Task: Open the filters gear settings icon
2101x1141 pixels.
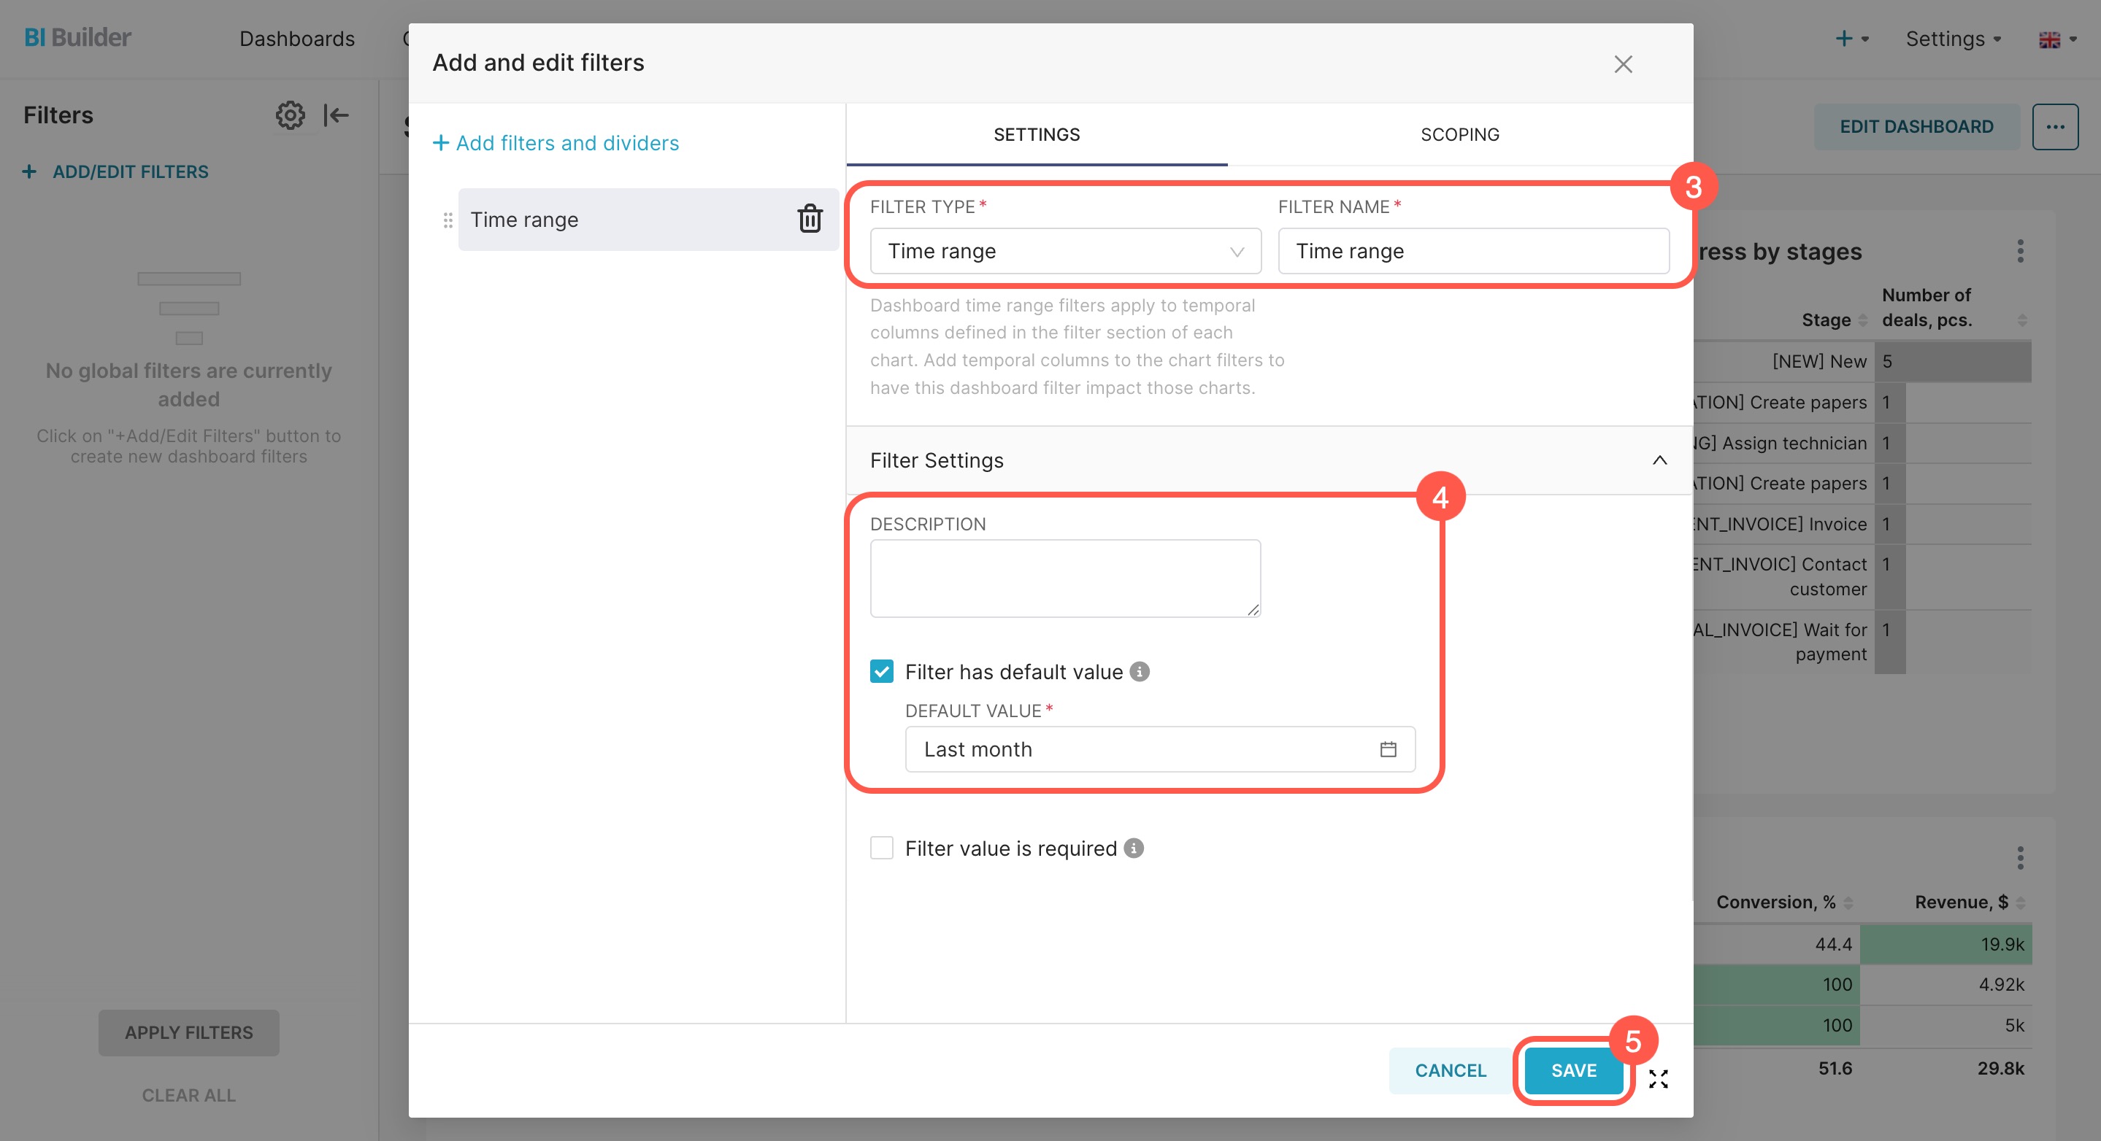Action: (x=290, y=115)
